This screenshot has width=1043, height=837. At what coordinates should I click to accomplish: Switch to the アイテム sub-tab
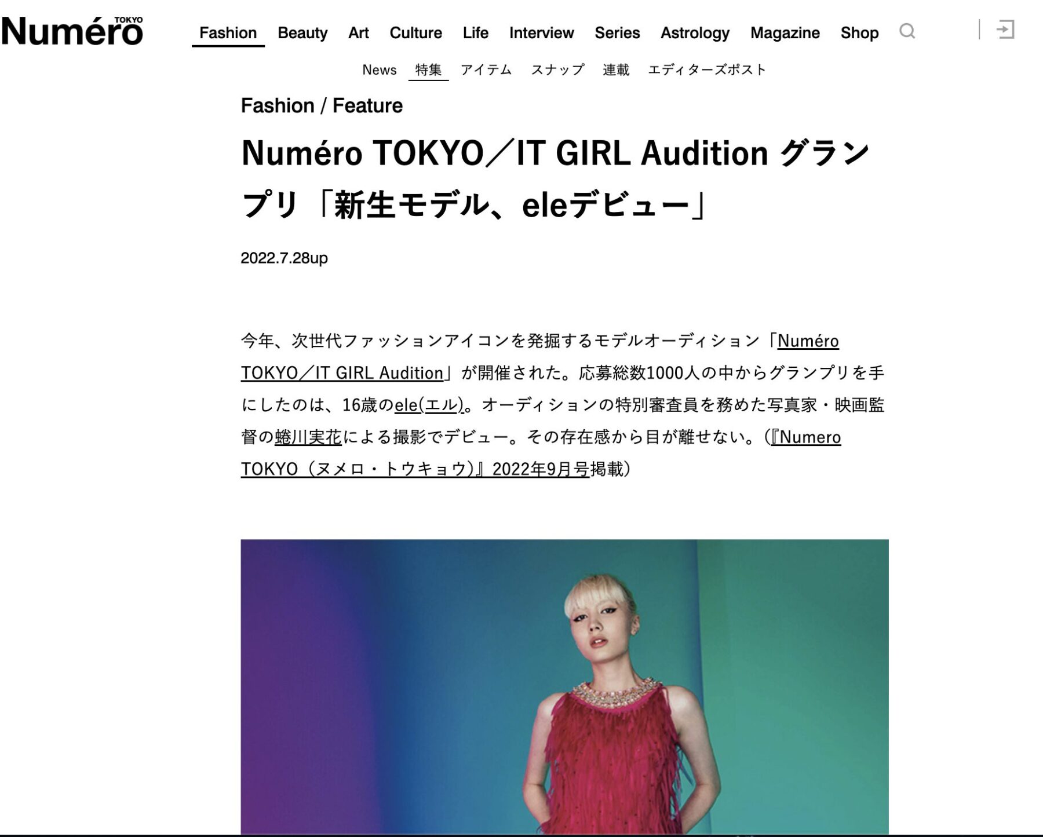[486, 70]
